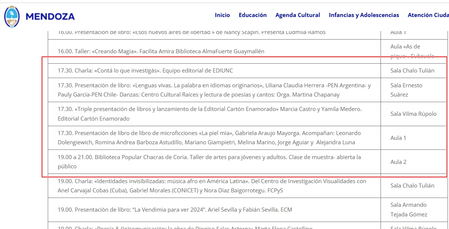Image resolution: width=449 pixels, height=229 pixels.
Task: Select the Biblioteca Popular Chacras de Coria entry
Action: pyautogui.click(x=209, y=162)
